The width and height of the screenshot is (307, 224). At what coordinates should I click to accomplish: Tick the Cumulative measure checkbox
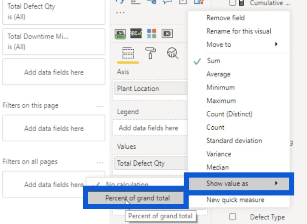(232, 3)
